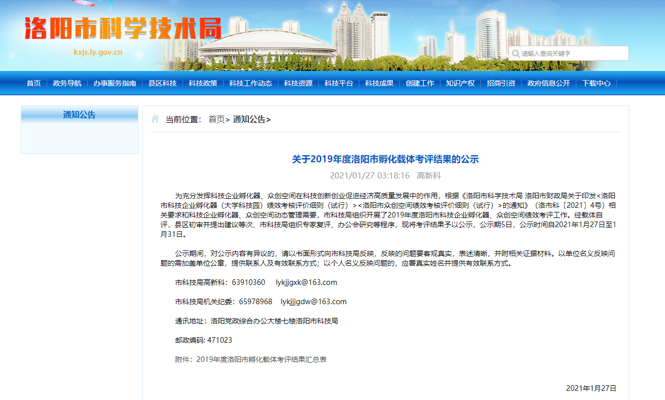665x400 pixels.
Task: Open 政府信息公开 menu item
Action: click(x=548, y=83)
